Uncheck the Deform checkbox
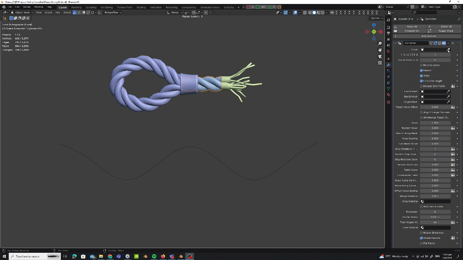463x260 pixels. click(x=421, y=70)
